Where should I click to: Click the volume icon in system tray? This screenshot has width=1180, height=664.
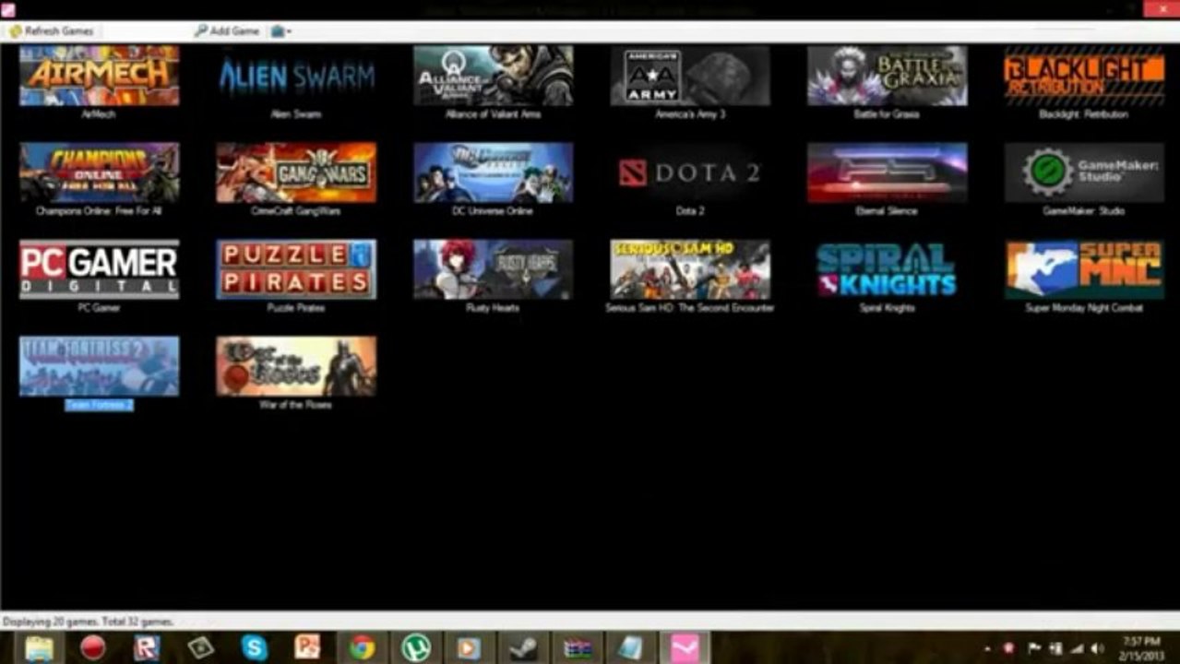1098,649
